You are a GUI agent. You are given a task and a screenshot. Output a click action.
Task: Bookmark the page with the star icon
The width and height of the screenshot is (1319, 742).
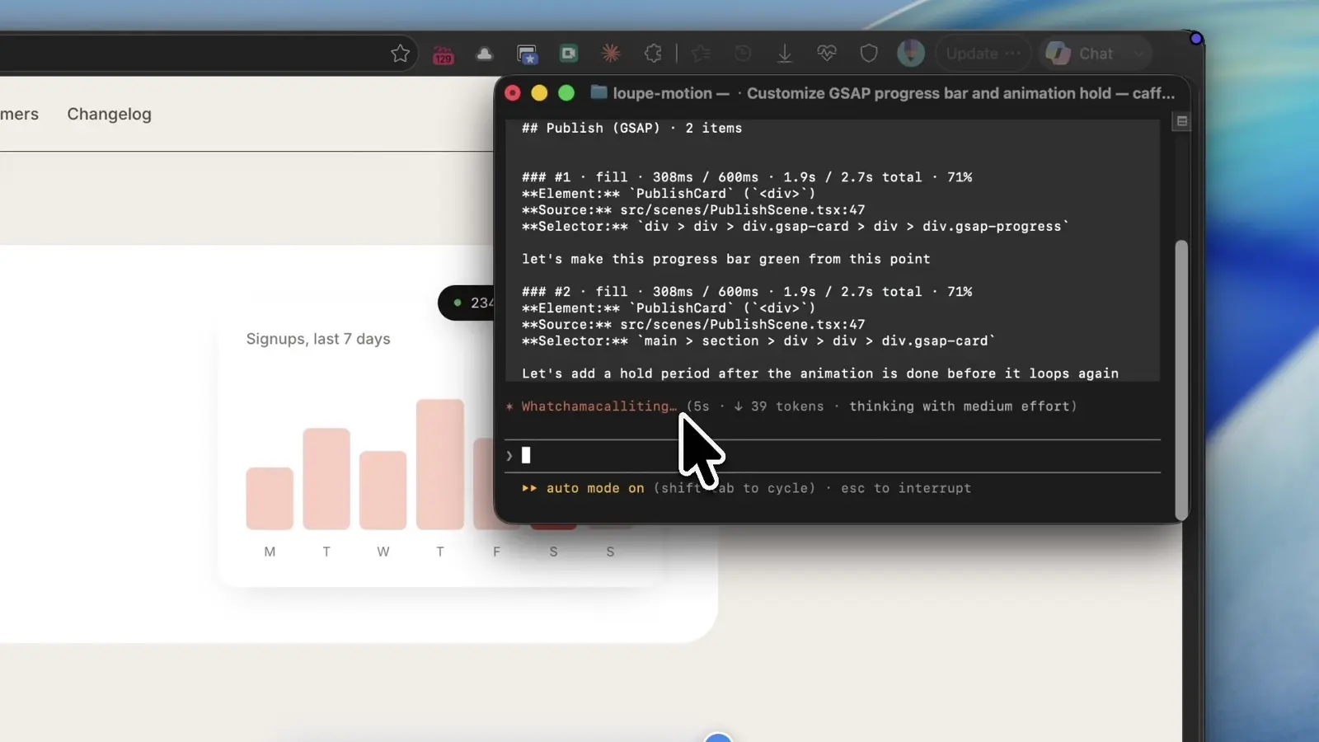400,54
